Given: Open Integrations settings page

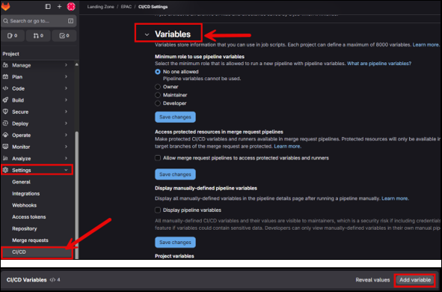Looking at the screenshot, I should 25,193.
